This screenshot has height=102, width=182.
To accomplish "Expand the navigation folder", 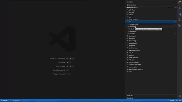I will (x=151, y=31).
